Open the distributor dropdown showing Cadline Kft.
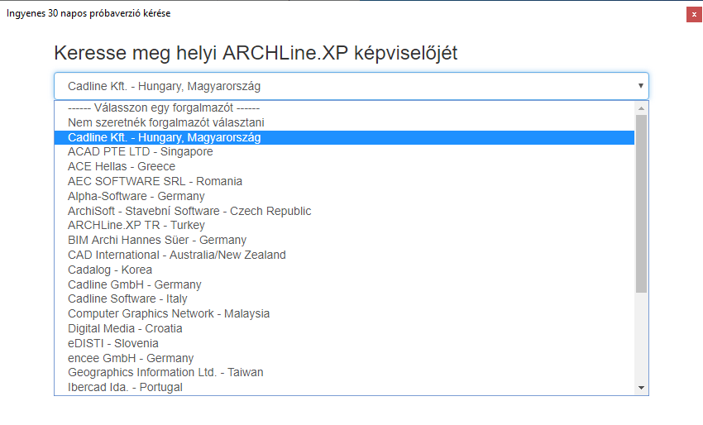This screenshot has width=703, height=425. pos(351,86)
